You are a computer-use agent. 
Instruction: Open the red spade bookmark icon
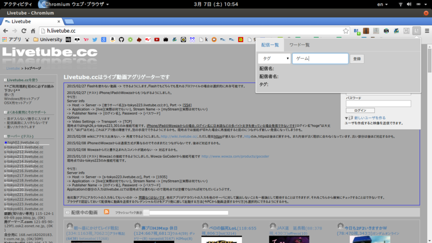[x=139, y=39]
